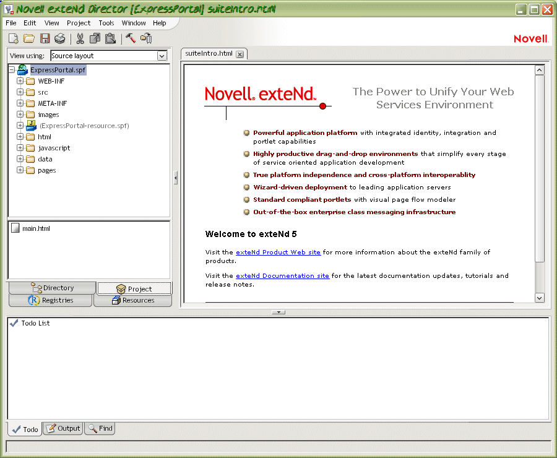This screenshot has height=458, width=557.
Task: Click the src folder icon
Action: [30, 92]
